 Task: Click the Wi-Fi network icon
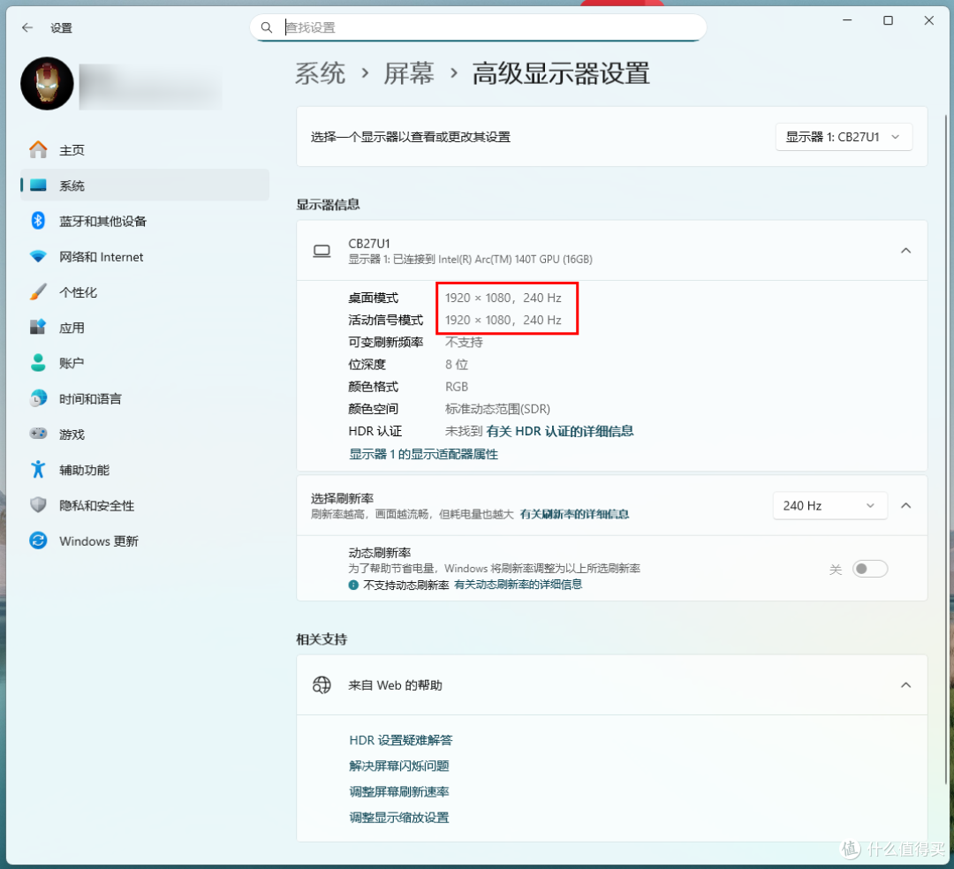point(38,256)
